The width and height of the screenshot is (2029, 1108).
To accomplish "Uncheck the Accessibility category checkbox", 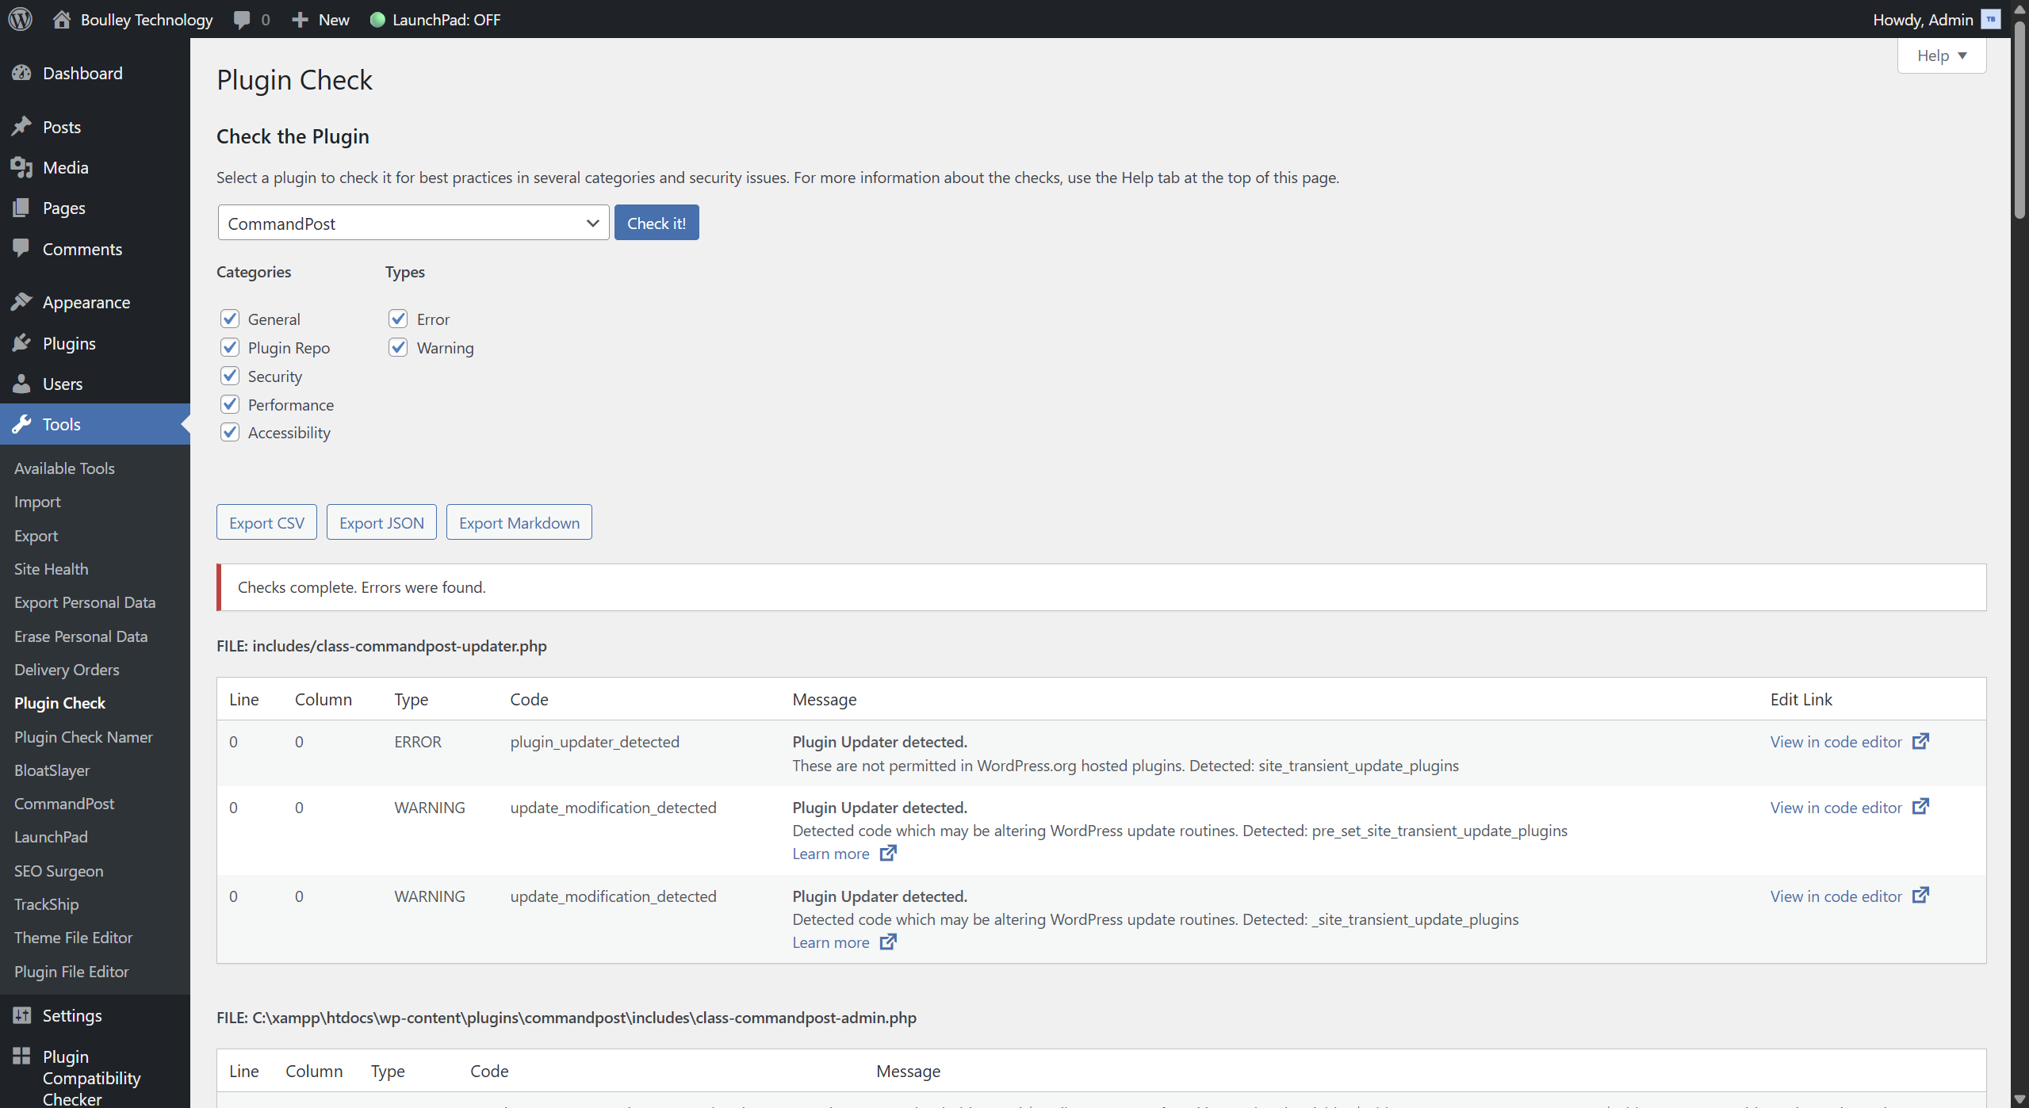I will click(x=229, y=432).
